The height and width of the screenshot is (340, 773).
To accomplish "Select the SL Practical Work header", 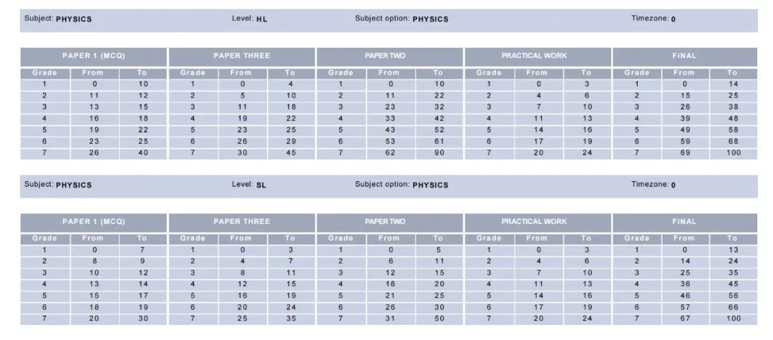I will click(x=538, y=222).
